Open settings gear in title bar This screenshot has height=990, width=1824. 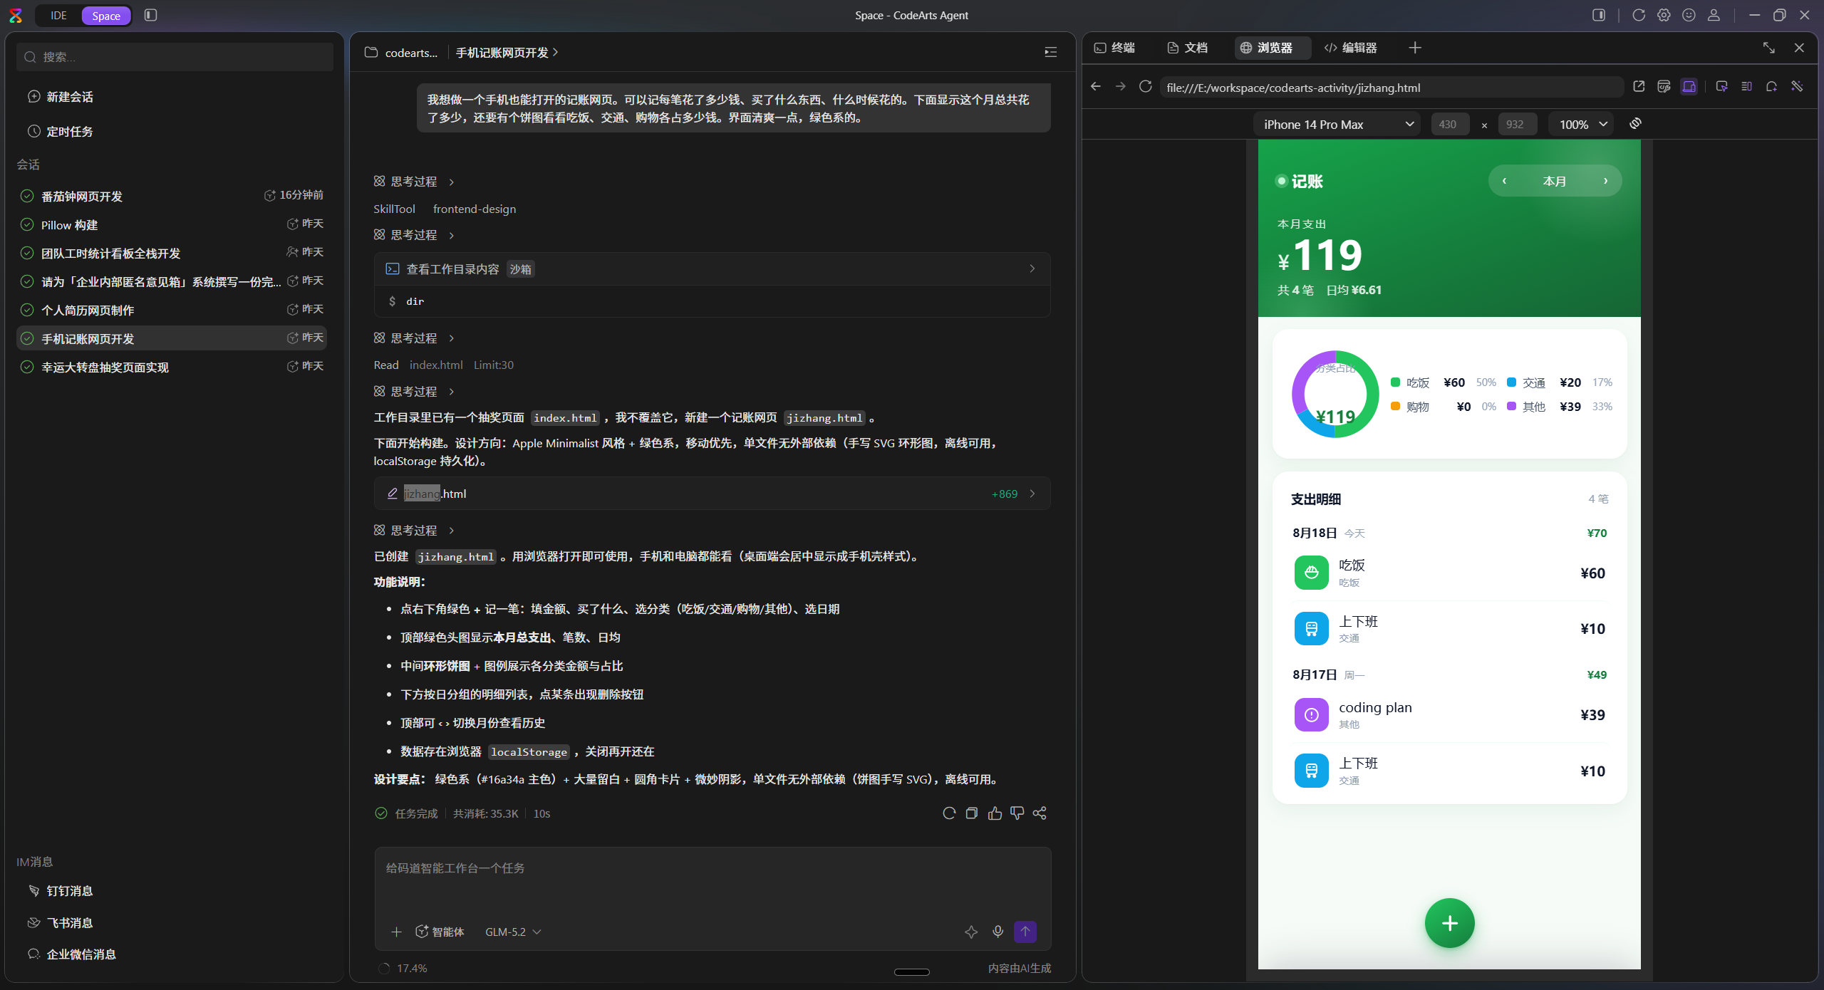(1664, 15)
